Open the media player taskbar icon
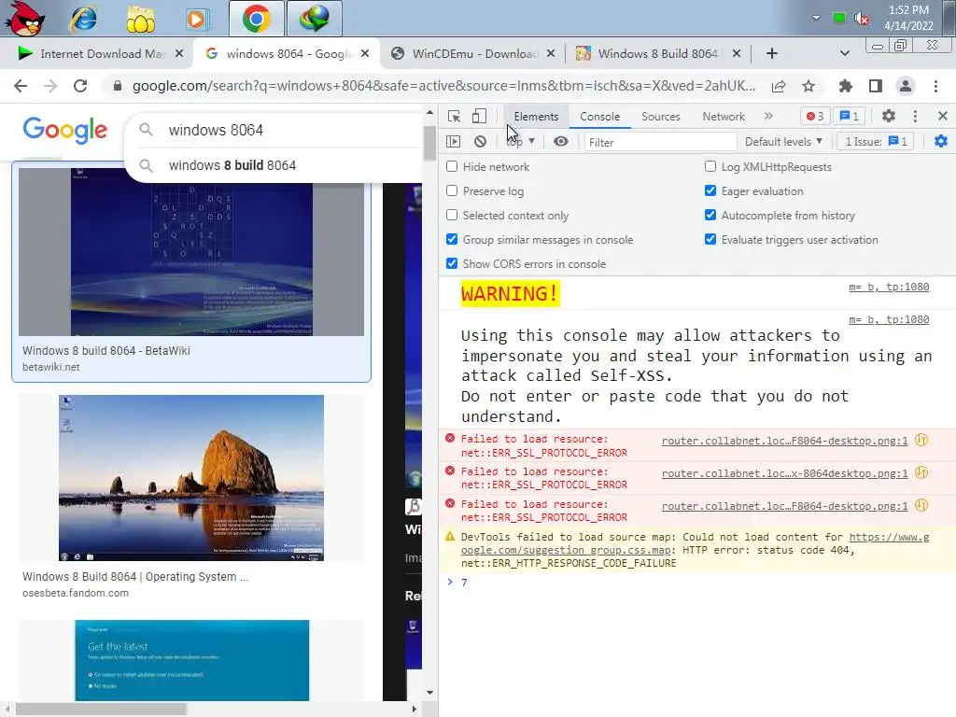956x717 pixels. (x=196, y=19)
